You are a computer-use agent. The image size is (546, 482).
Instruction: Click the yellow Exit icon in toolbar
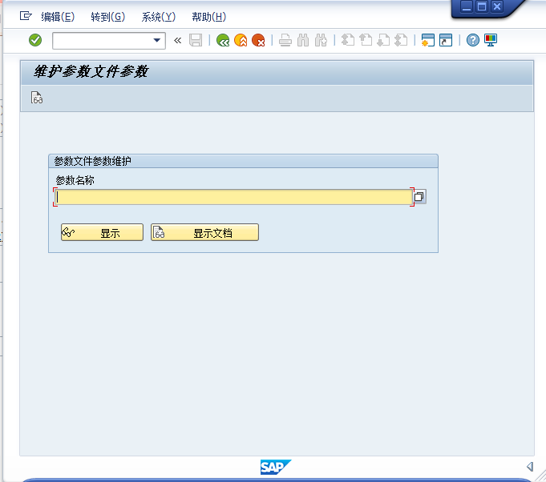(241, 40)
